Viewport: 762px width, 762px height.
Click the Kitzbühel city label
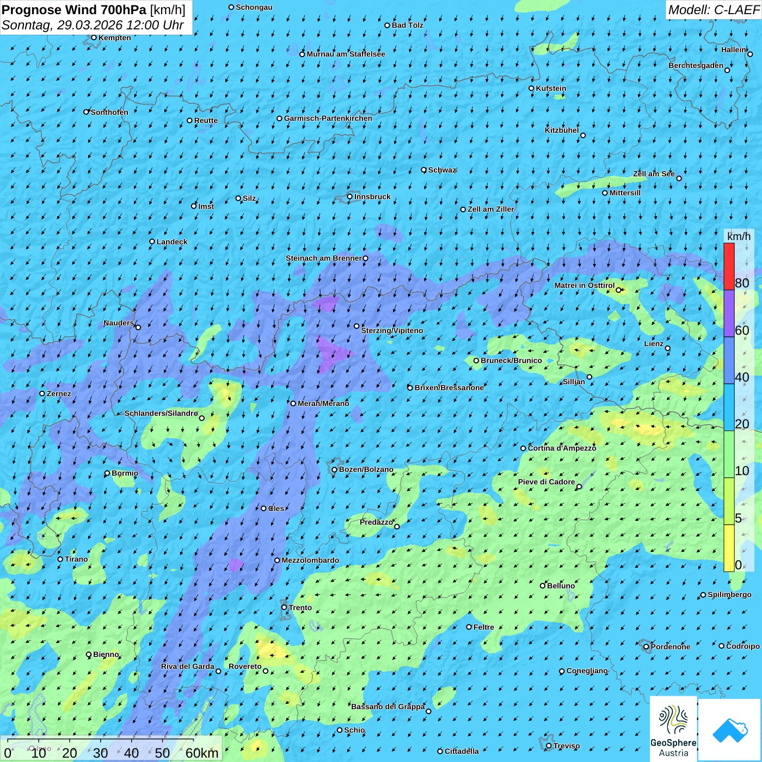[x=562, y=130]
